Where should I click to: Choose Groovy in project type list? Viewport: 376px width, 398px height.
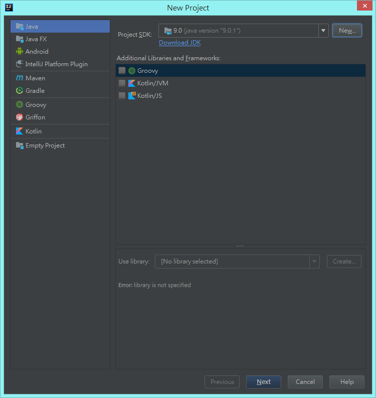click(60, 104)
